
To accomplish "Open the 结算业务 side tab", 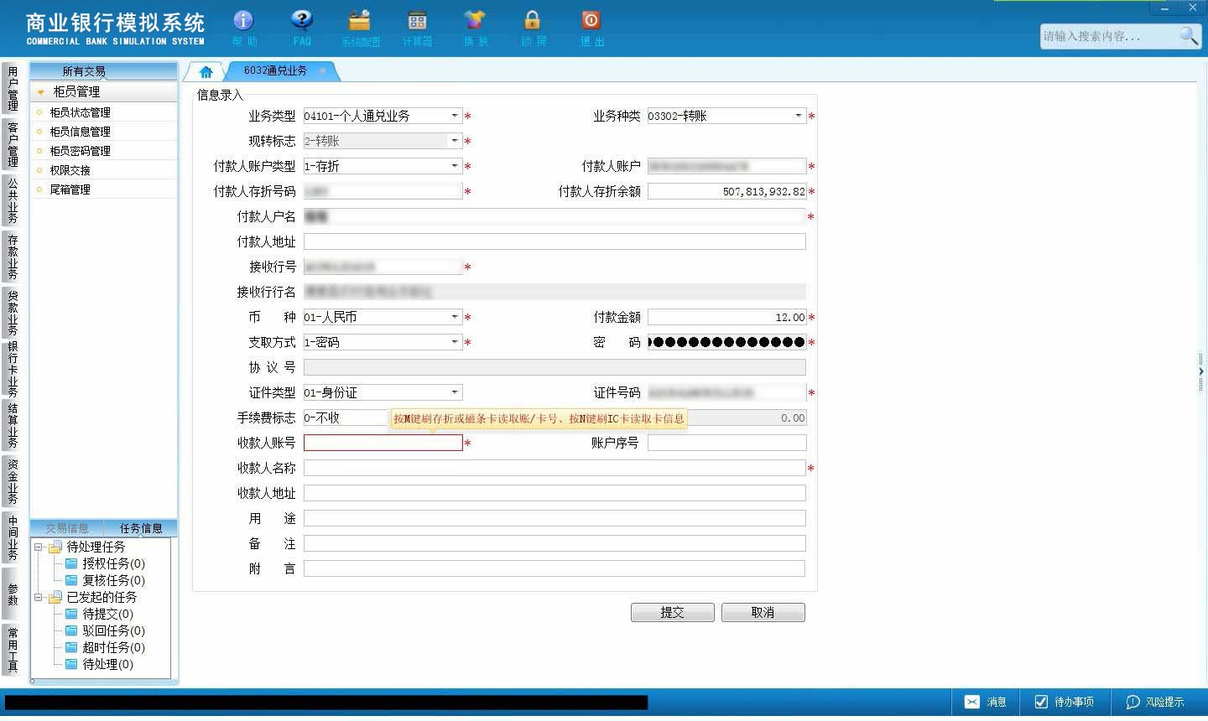I will [x=13, y=425].
